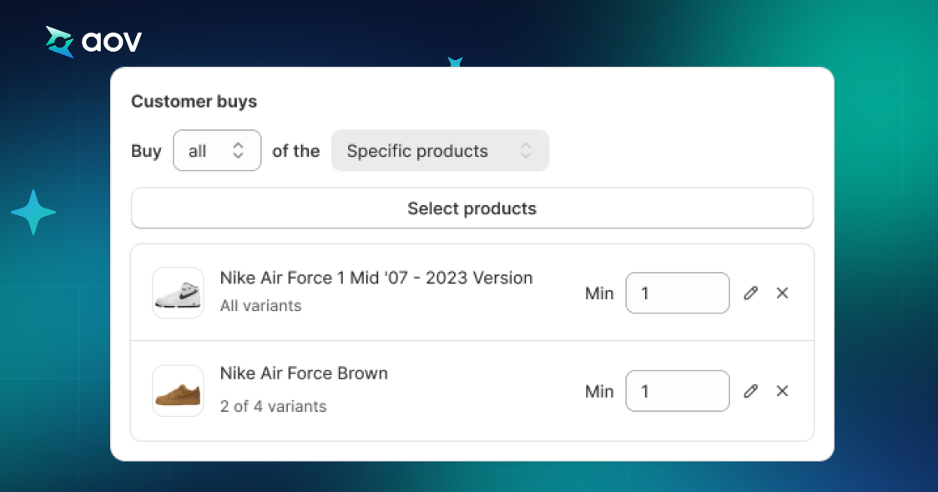
Task: Click 'Nike Air Force Brown' product name
Action: pos(304,374)
